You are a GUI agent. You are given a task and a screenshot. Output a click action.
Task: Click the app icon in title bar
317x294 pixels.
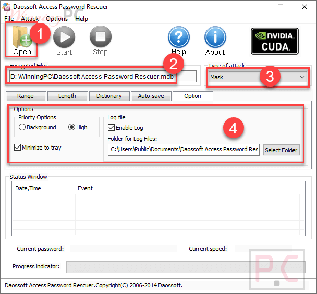pyautogui.click(x=6, y=7)
